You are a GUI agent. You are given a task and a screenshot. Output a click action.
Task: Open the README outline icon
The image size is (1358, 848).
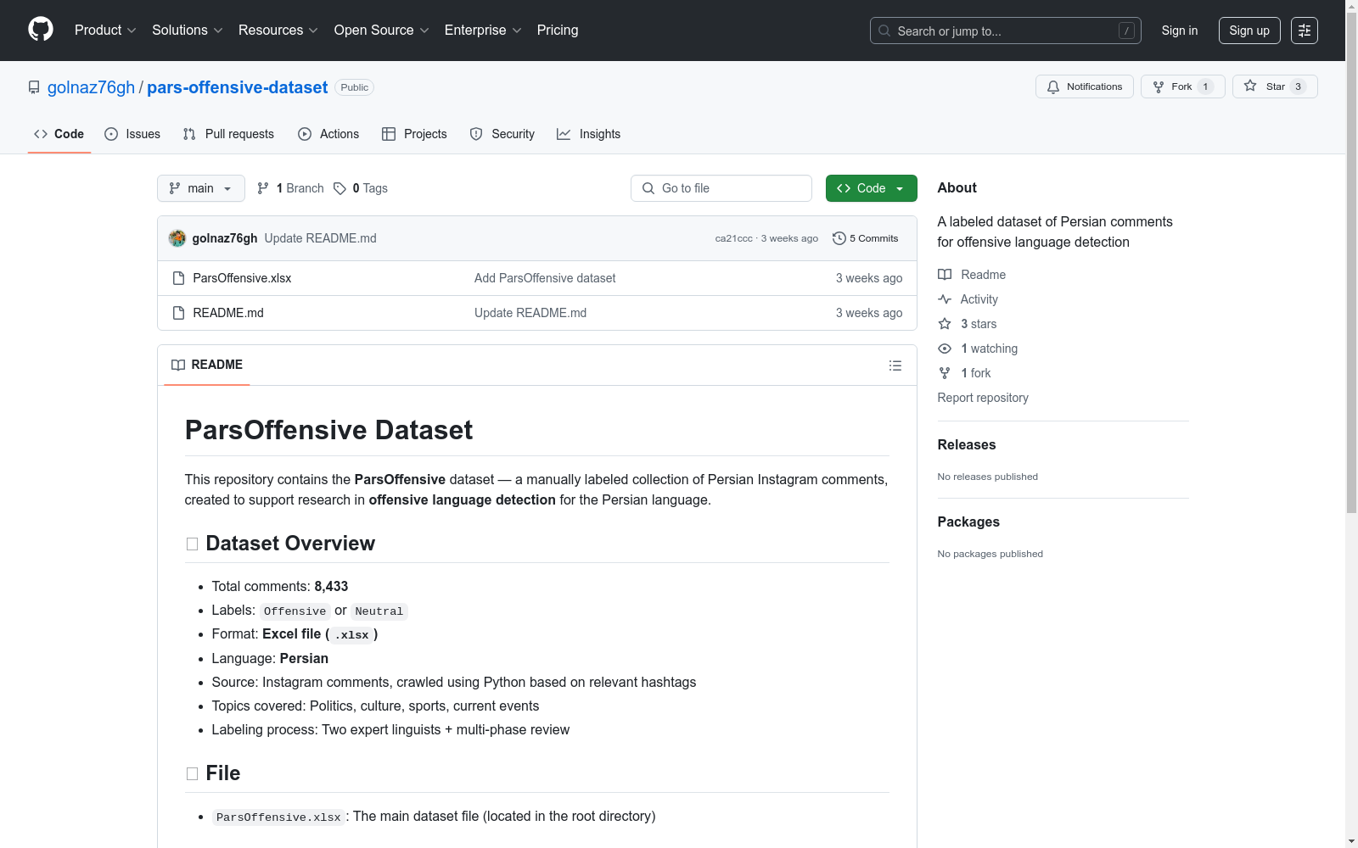[895, 365]
